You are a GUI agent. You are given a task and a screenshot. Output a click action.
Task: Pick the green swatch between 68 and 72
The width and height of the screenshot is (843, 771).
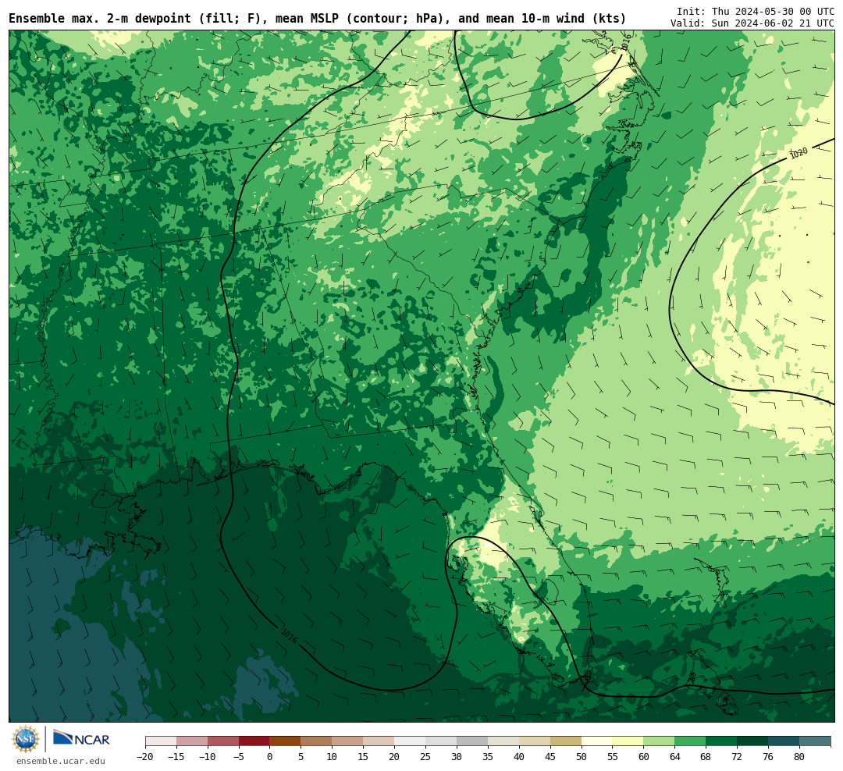(x=722, y=741)
